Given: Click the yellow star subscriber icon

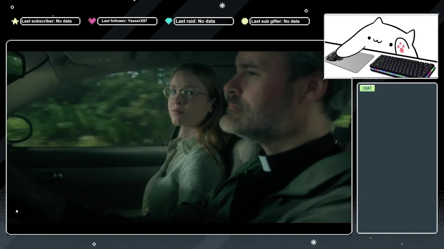Looking at the screenshot, I should tap(15, 21).
